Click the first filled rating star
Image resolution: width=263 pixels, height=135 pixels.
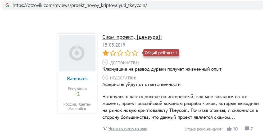pos(106,53)
